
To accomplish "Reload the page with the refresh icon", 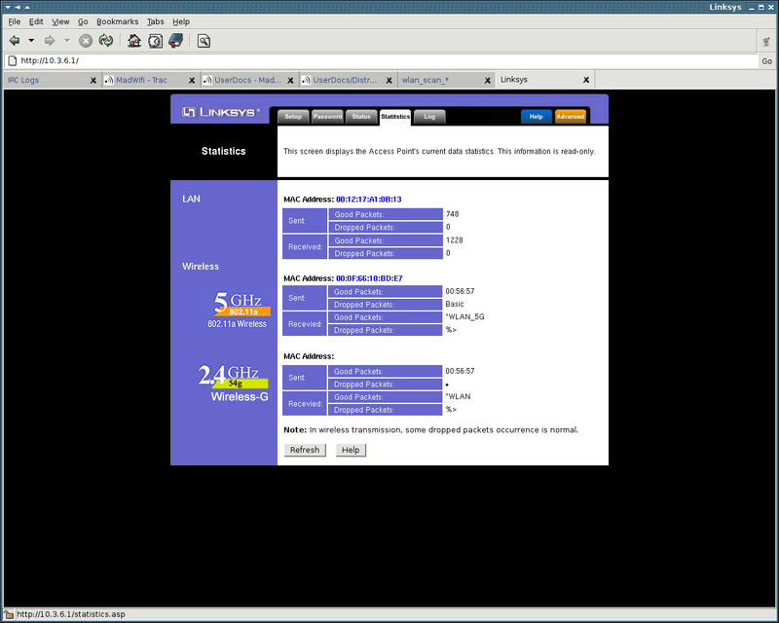I will click(106, 40).
